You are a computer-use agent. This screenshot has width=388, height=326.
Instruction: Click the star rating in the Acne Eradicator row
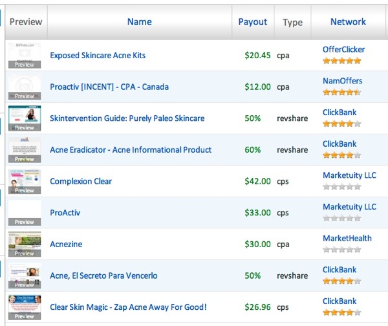coord(342,155)
